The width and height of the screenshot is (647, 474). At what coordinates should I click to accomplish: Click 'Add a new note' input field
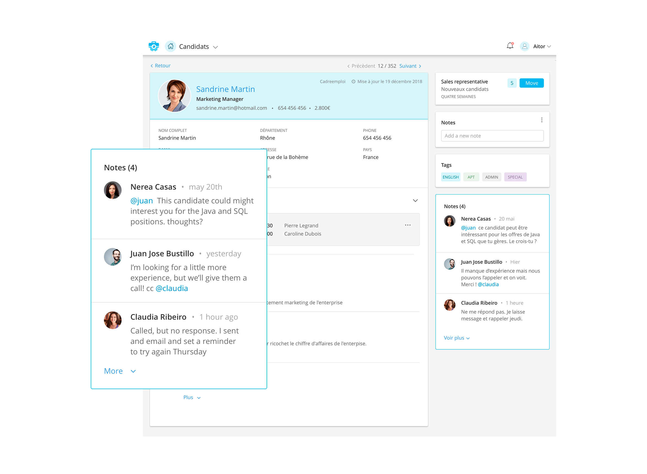492,136
